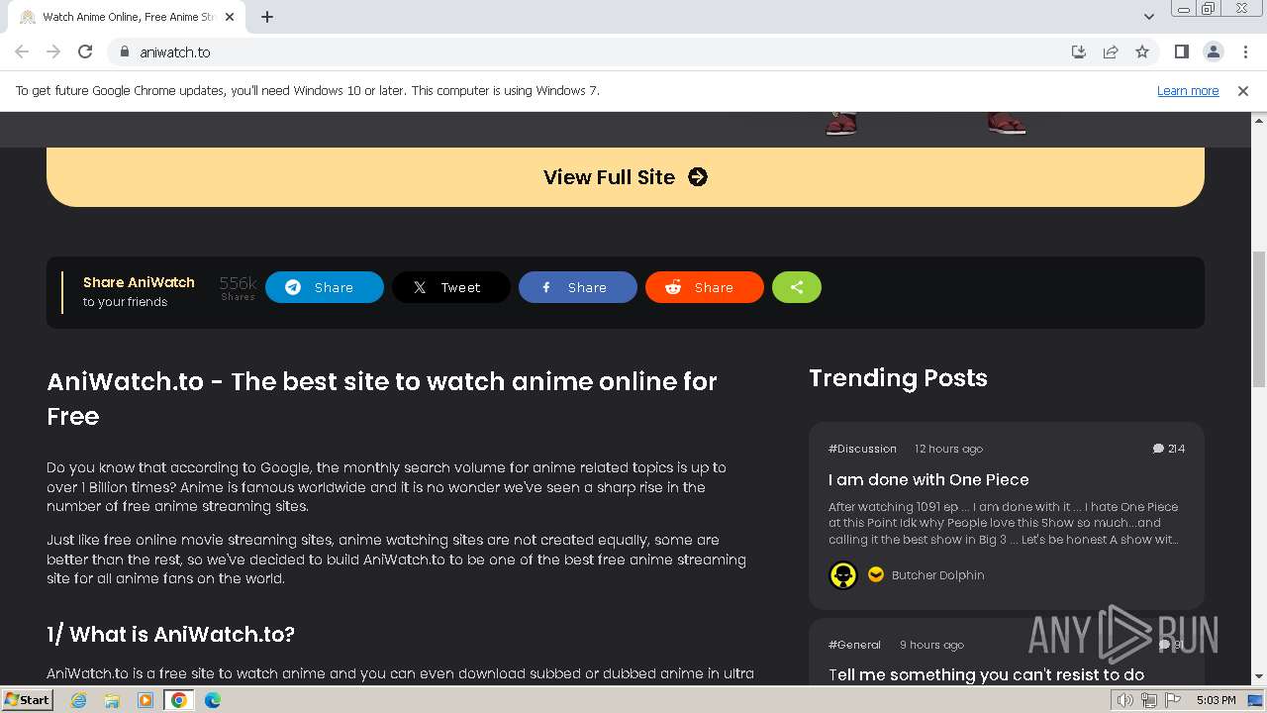The image size is (1267, 713).
Task: Dismiss the Chrome update notification bar
Action: tap(1243, 90)
